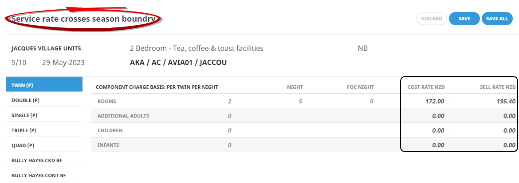Switch to the SINGLE (P) tab
This screenshot has height=183, width=519.
click(x=44, y=115)
